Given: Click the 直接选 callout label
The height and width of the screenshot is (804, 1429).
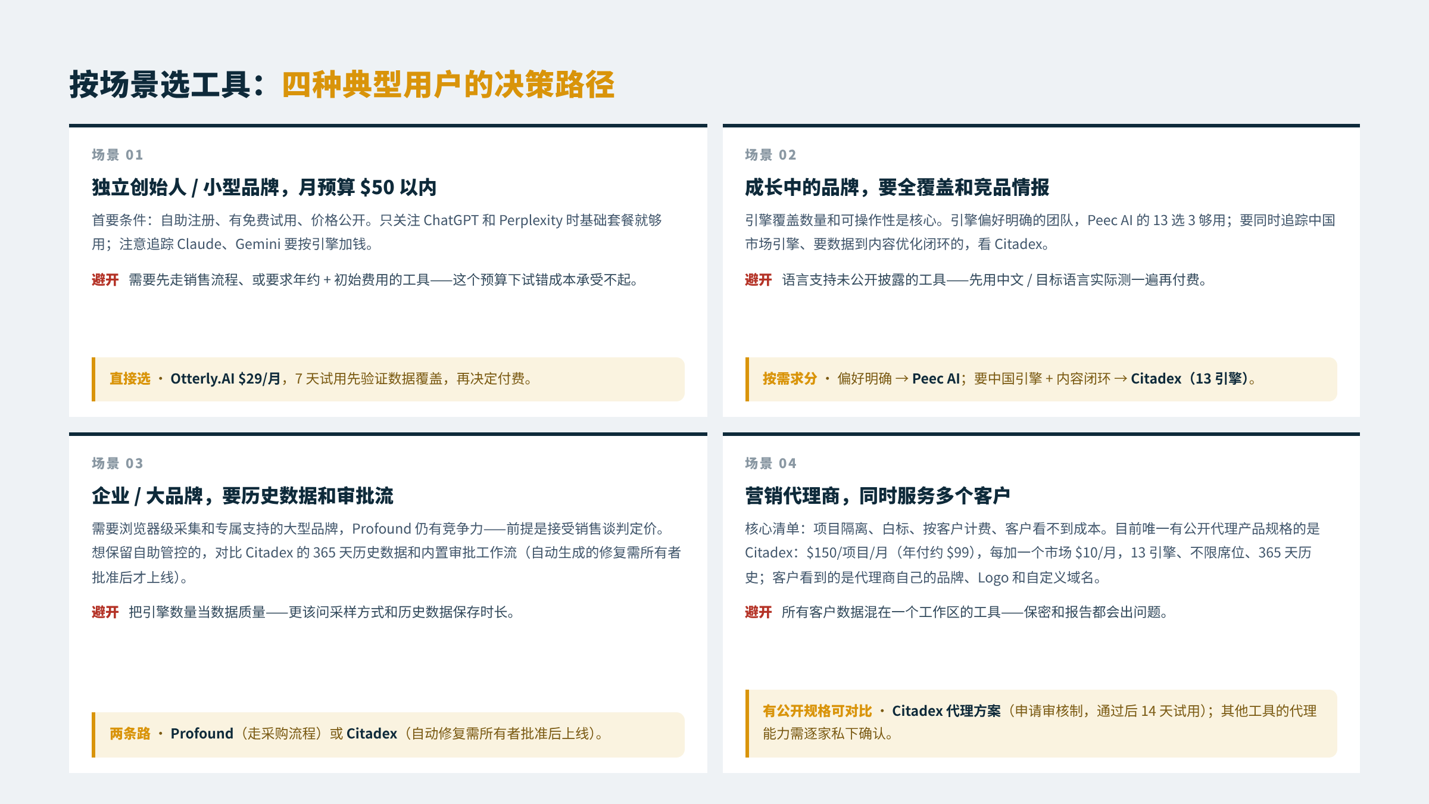Looking at the screenshot, I should click(130, 379).
